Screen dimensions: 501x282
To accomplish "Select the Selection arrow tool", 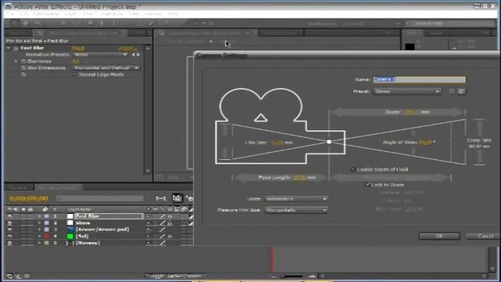I will [14, 23].
